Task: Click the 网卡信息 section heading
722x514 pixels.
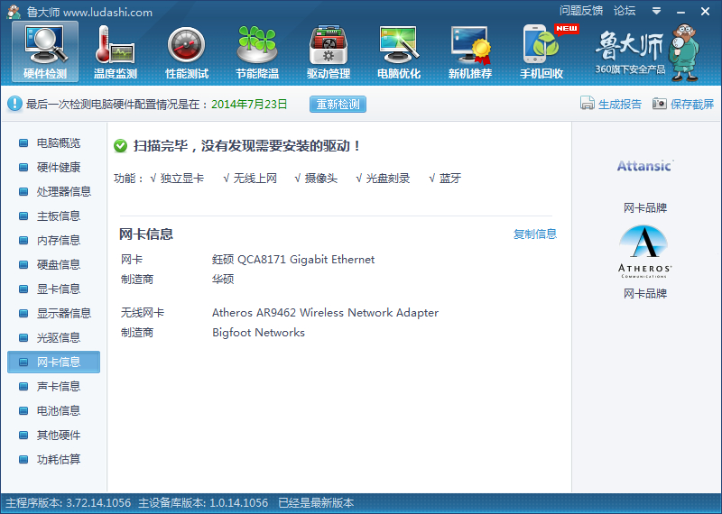Action: click(x=146, y=234)
